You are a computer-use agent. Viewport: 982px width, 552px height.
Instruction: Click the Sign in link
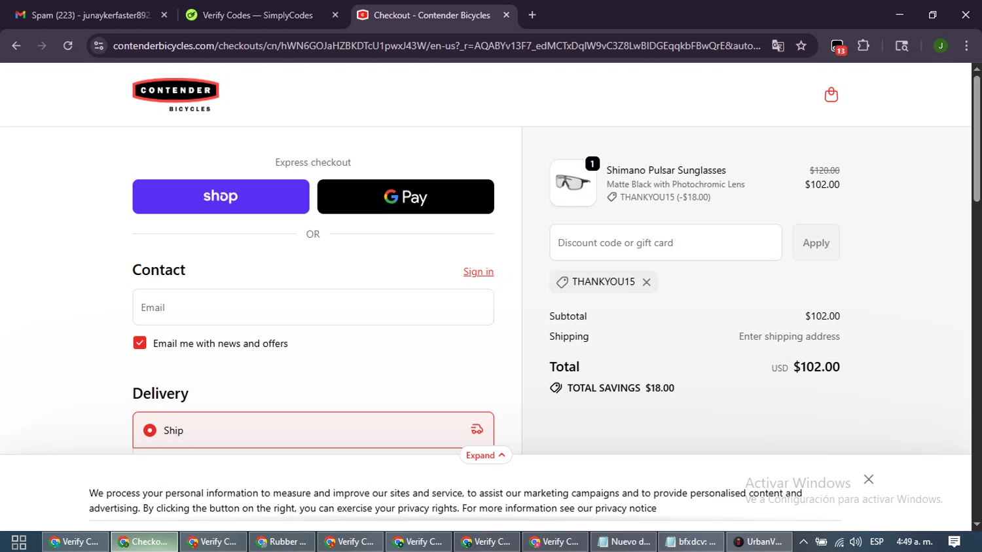pyautogui.click(x=479, y=272)
